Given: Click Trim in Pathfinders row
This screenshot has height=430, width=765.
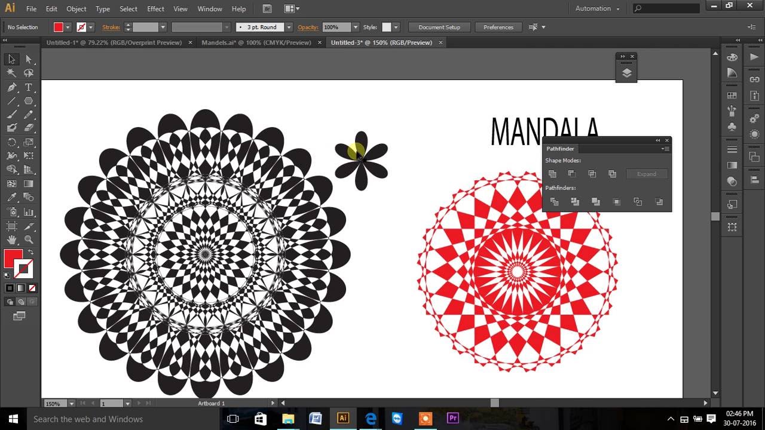Looking at the screenshot, I should click(x=575, y=202).
